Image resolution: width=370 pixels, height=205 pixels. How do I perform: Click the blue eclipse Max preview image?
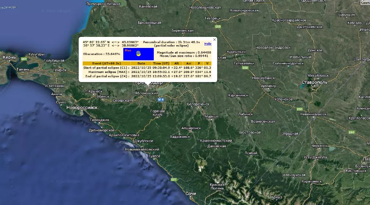click(139, 54)
